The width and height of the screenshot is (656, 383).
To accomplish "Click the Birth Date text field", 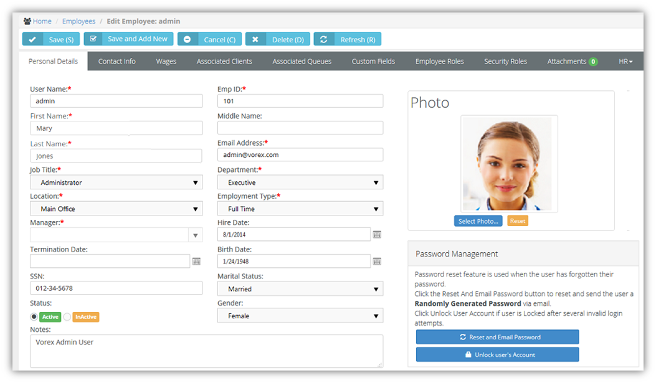I will point(294,262).
